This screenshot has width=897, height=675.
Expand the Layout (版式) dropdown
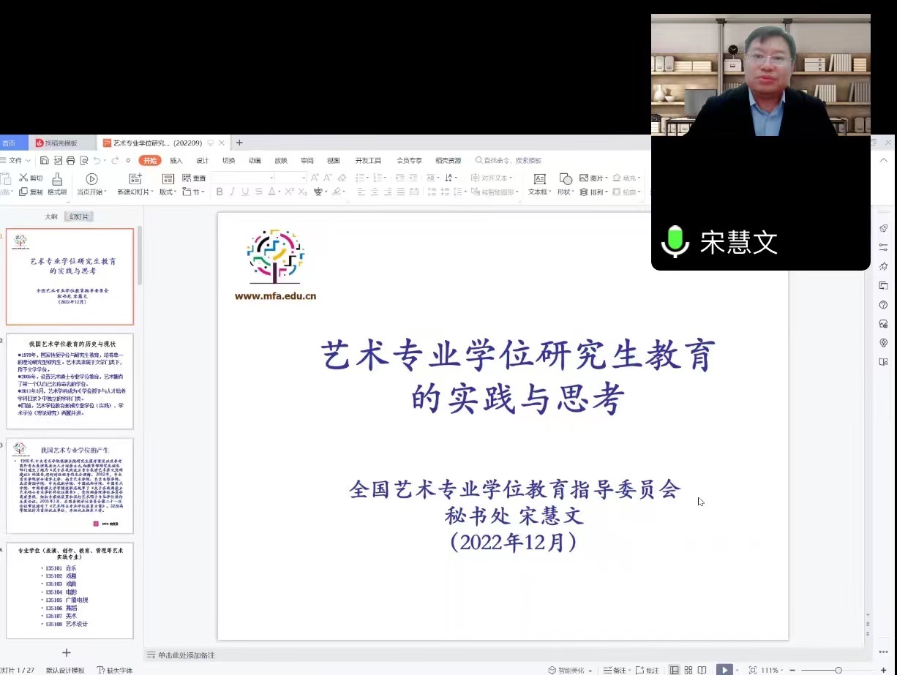click(168, 192)
